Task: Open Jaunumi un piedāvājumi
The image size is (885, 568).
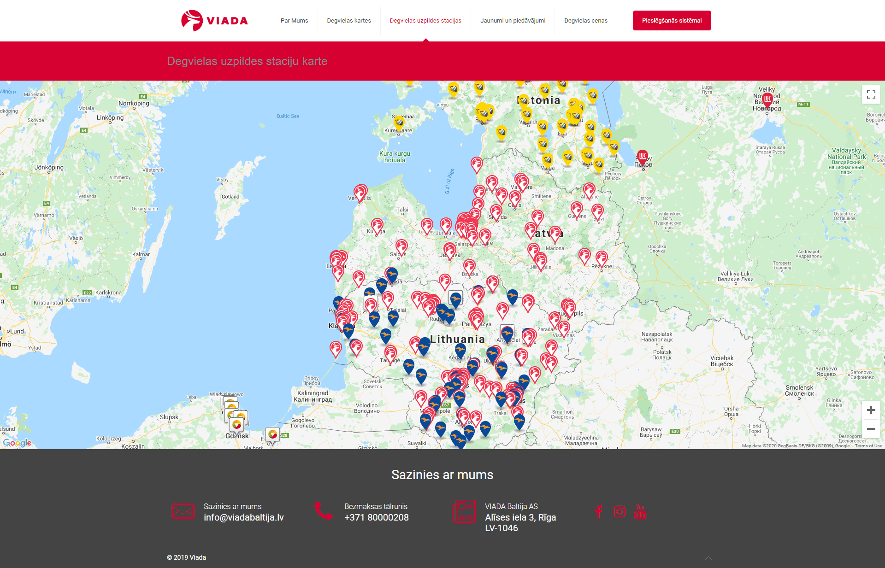Action: click(513, 21)
